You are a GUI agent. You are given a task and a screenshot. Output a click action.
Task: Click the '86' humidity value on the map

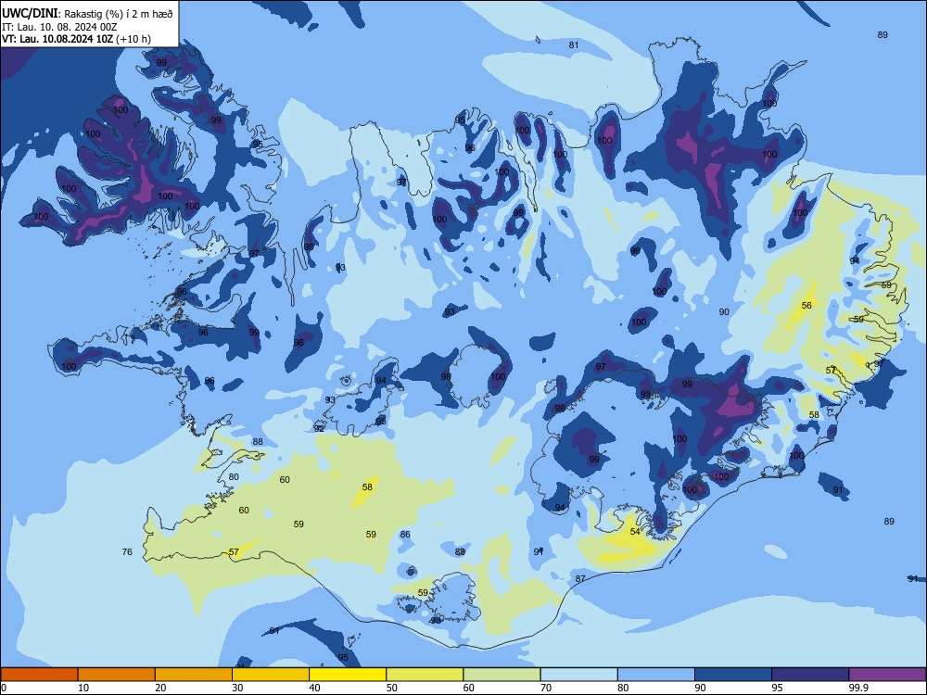[x=405, y=535]
